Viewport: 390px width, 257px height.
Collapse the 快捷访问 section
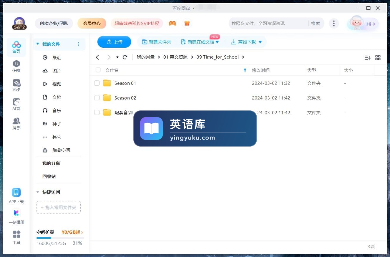click(x=37, y=192)
